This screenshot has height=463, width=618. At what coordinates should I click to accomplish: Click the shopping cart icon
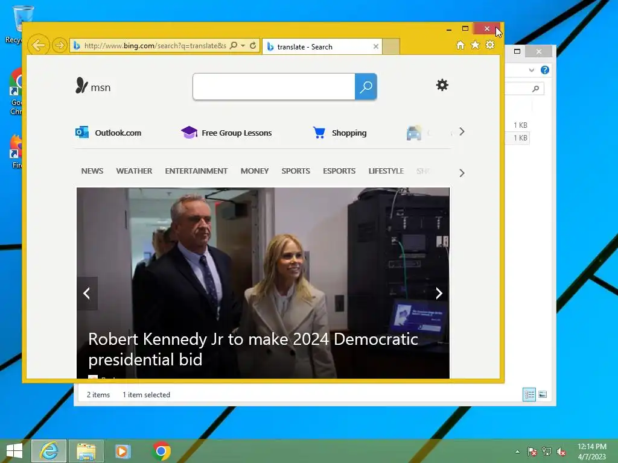tap(319, 132)
